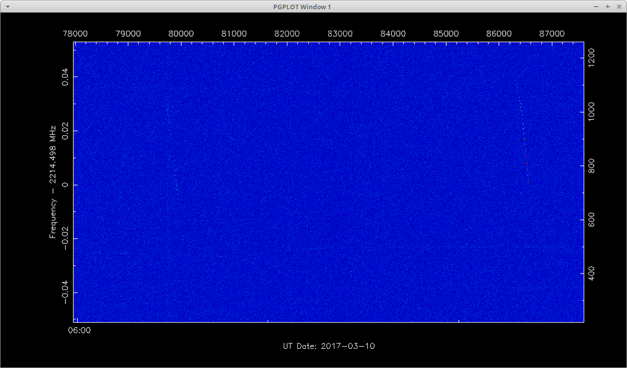Click the 78000 tick label on top axis
Viewport: 627px width, 368px height.
coord(75,33)
